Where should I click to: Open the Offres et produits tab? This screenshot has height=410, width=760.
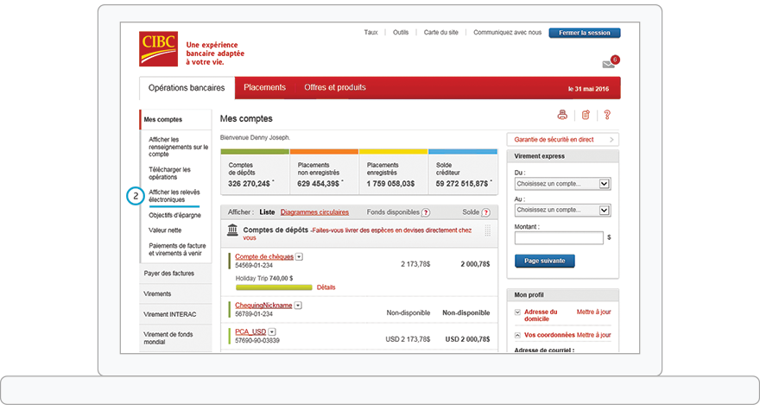coord(334,88)
